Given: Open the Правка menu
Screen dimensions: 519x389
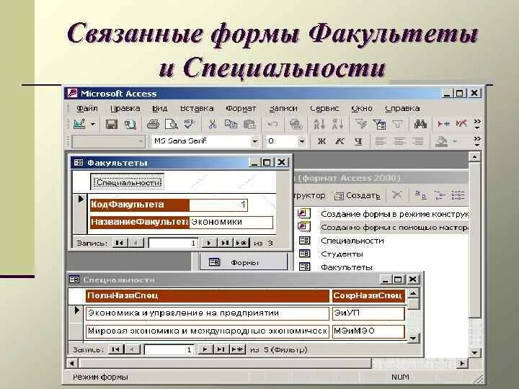Looking at the screenshot, I should click(125, 108).
